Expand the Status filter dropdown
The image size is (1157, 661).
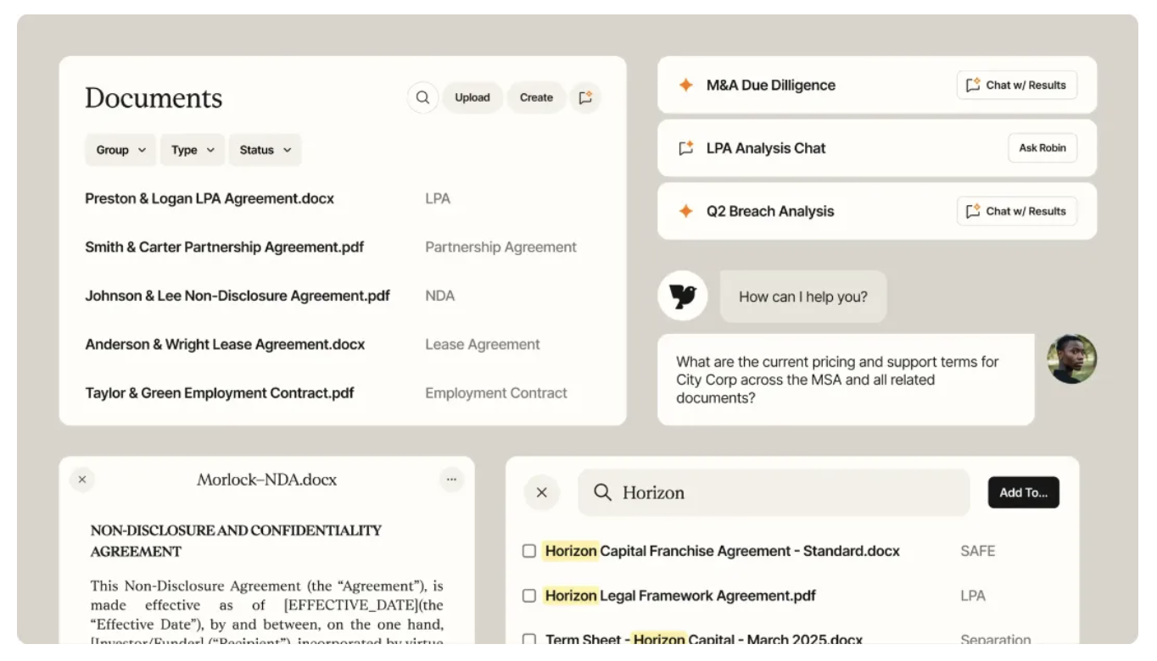point(265,150)
